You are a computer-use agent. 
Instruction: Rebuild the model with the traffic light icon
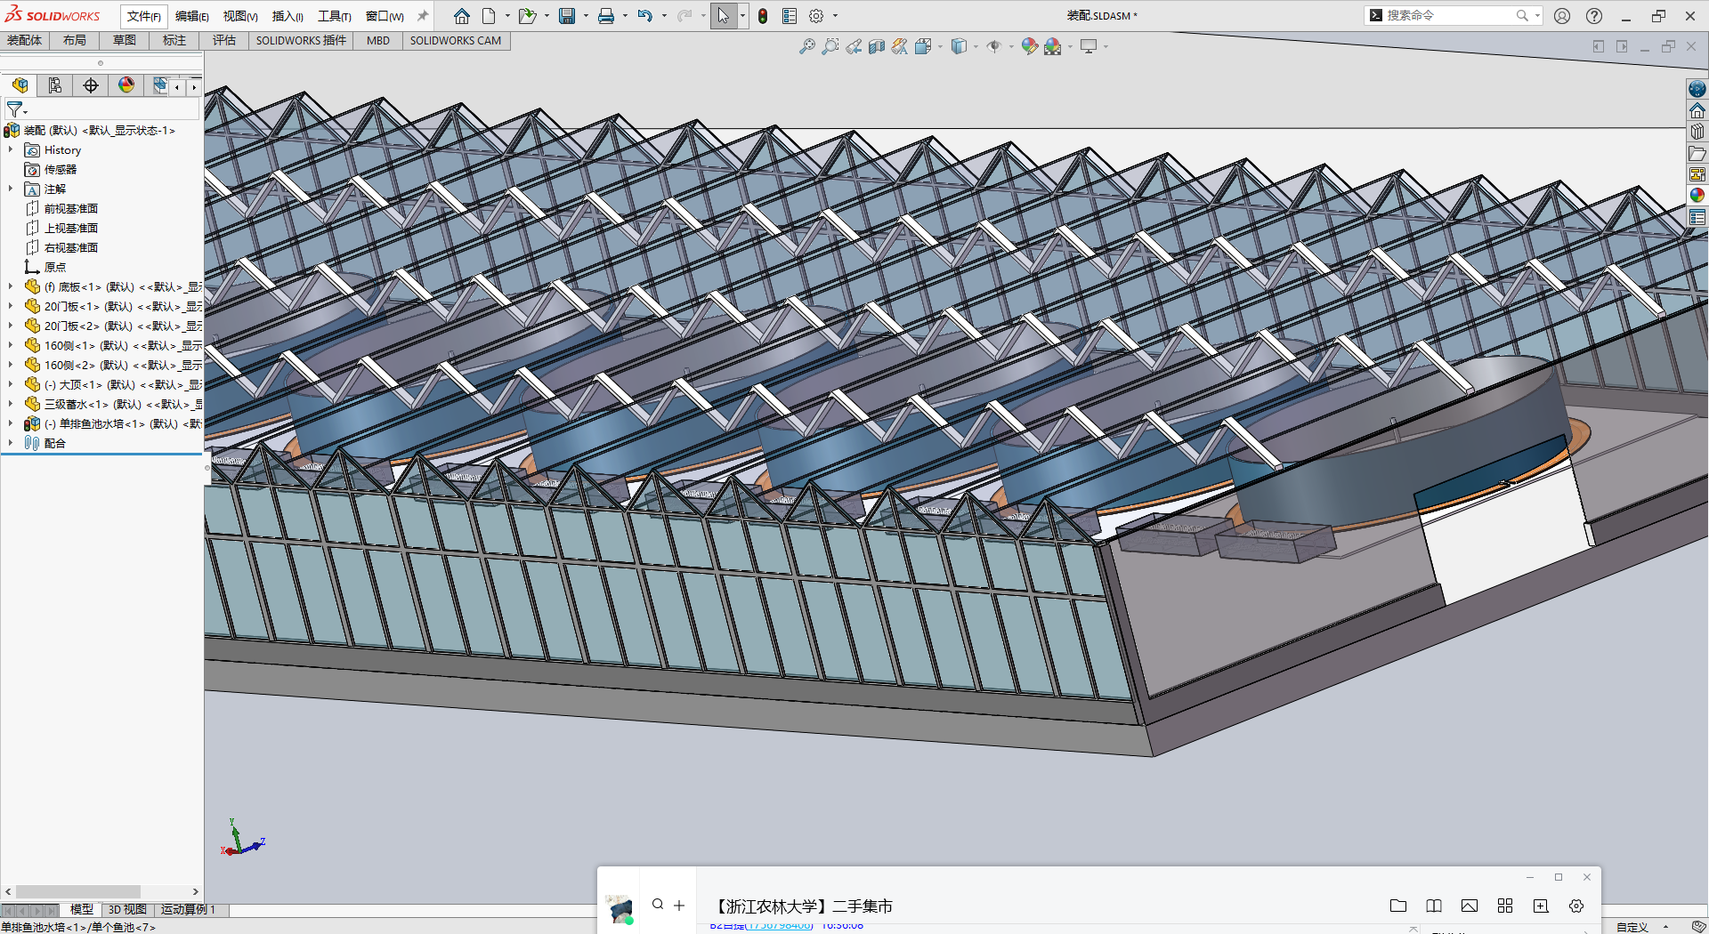click(763, 16)
